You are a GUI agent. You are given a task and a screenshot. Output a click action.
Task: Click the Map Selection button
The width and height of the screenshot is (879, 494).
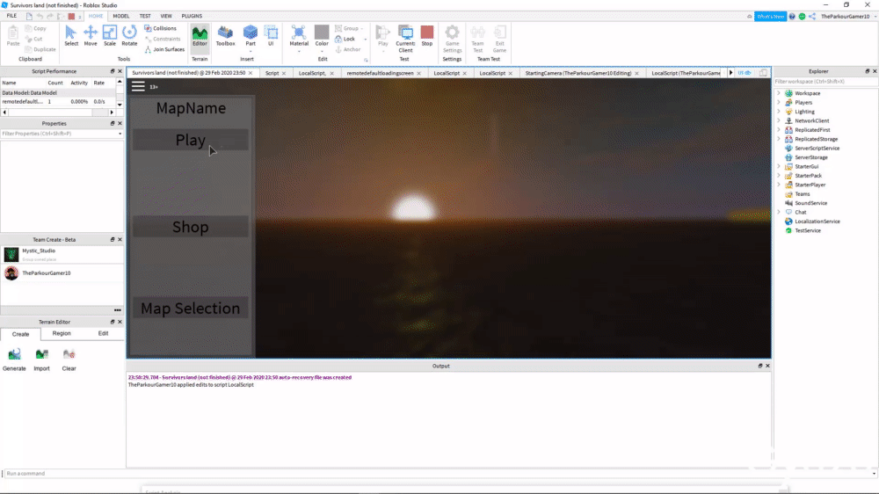[x=191, y=309]
